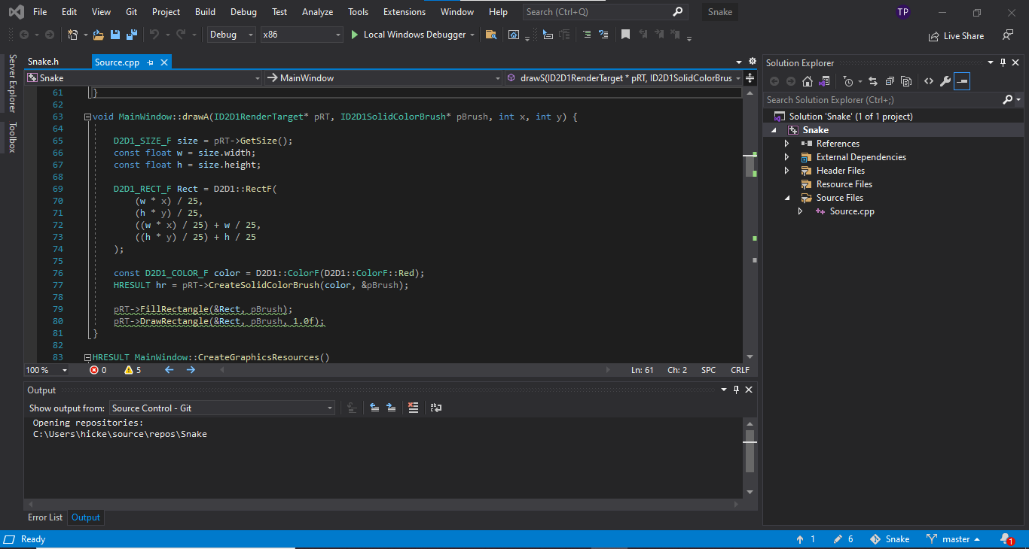The height and width of the screenshot is (549, 1029).
Task: Open the Analyze menu
Action: click(x=317, y=12)
